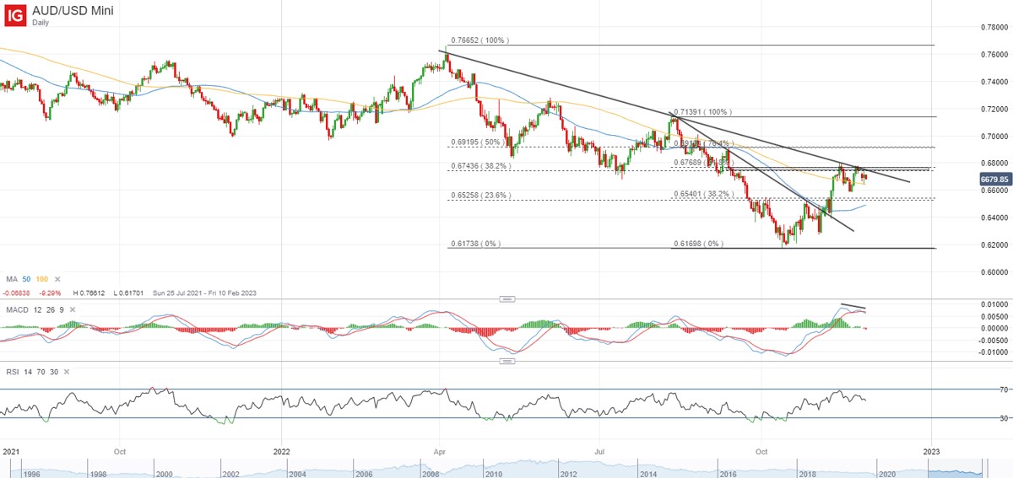Screen dimensions: 1013x478
Task: Select the 0.67436 (38.2%) Fibonacci label
Action: click(480, 166)
